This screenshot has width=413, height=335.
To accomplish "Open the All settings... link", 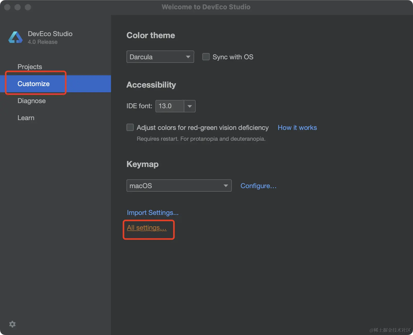I will [x=147, y=228].
